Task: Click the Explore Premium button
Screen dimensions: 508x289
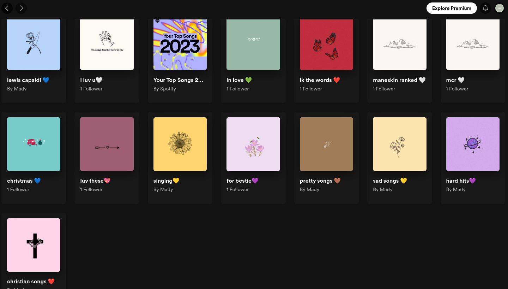Action: pos(452,8)
